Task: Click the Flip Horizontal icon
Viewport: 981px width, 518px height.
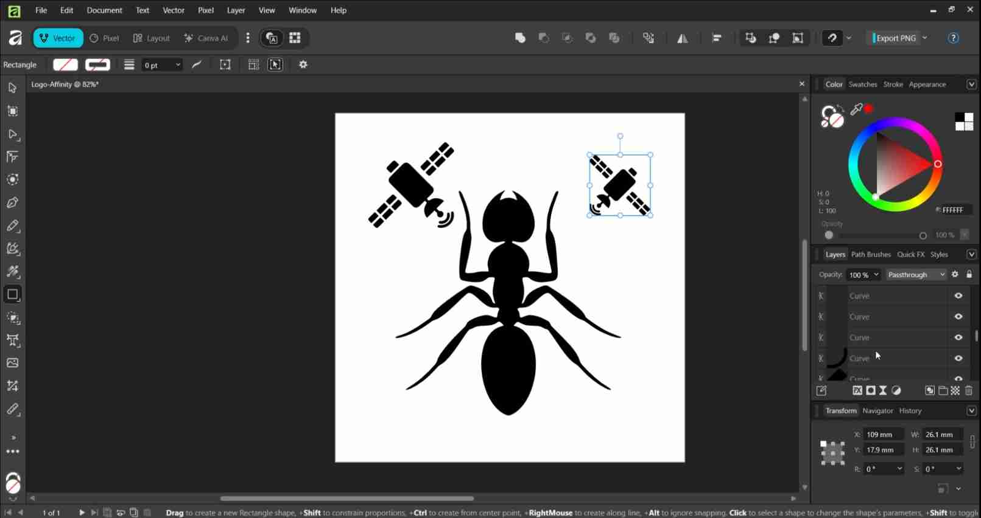Action: coord(683,38)
